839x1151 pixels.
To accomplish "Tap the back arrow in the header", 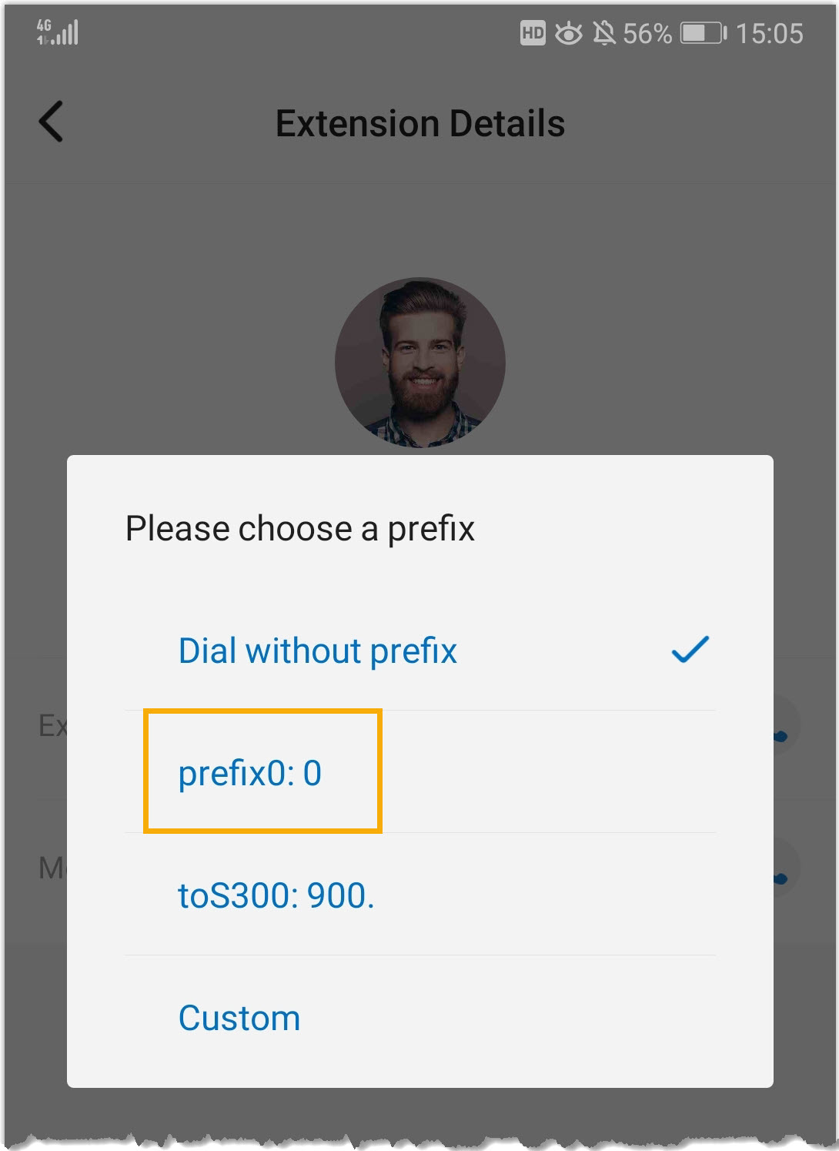I will 52,122.
